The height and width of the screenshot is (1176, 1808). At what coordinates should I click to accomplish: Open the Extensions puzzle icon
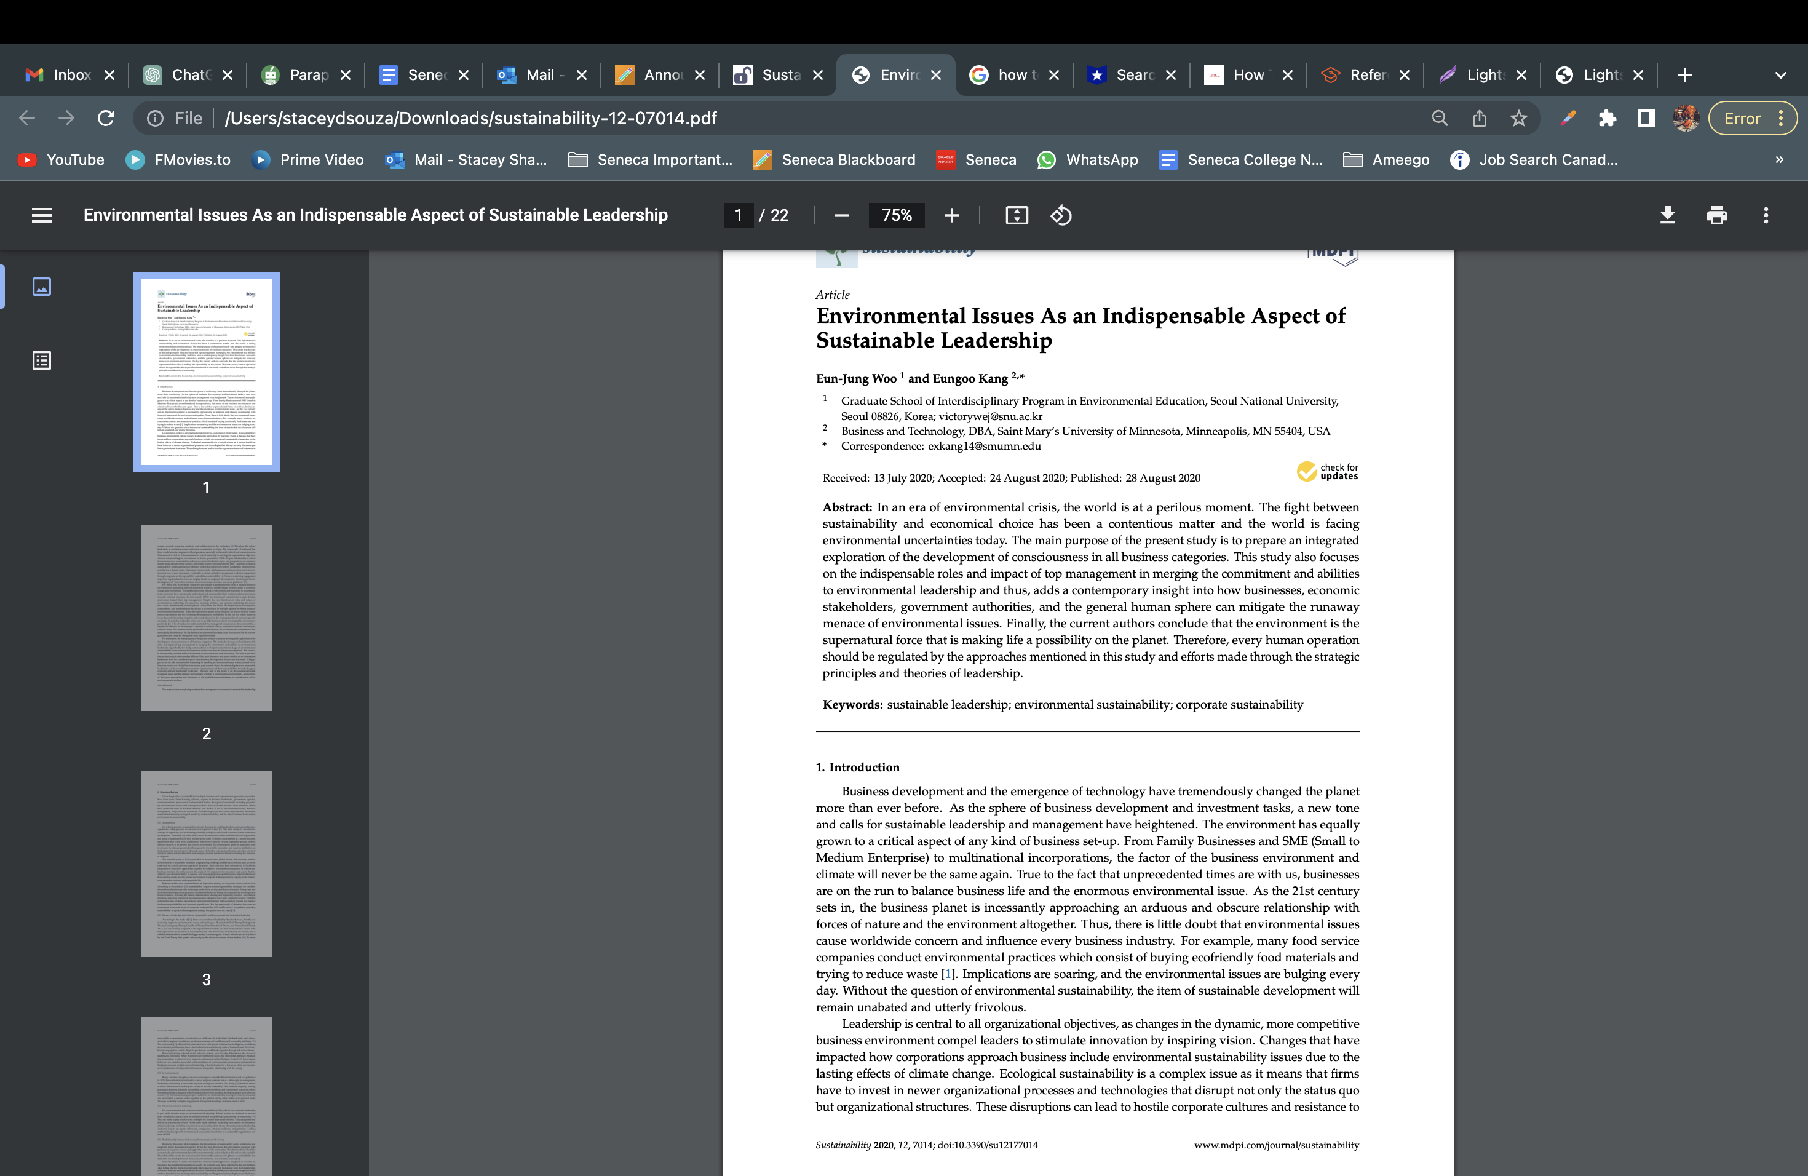pyautogui.click(x=1607, y=117)
